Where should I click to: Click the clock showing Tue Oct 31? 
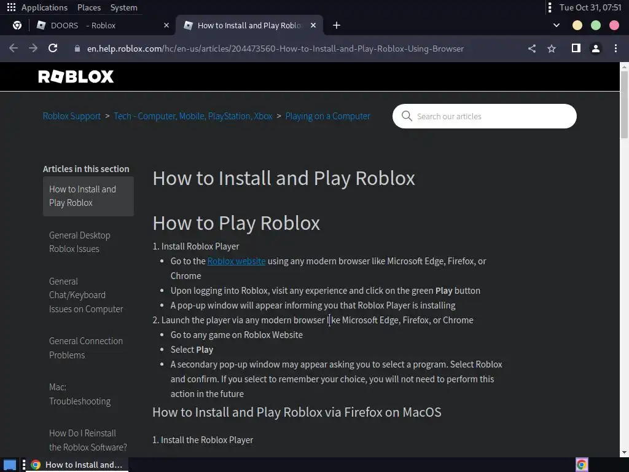[x=590, y=7]
